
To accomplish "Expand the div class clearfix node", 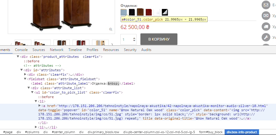I will [x=25, y=75].
